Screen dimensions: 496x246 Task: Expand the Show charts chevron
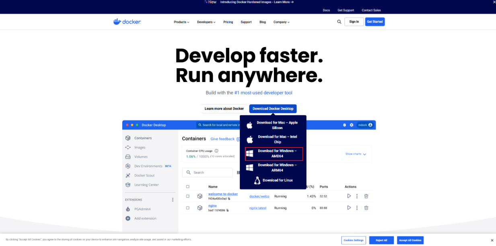(364, 154)
